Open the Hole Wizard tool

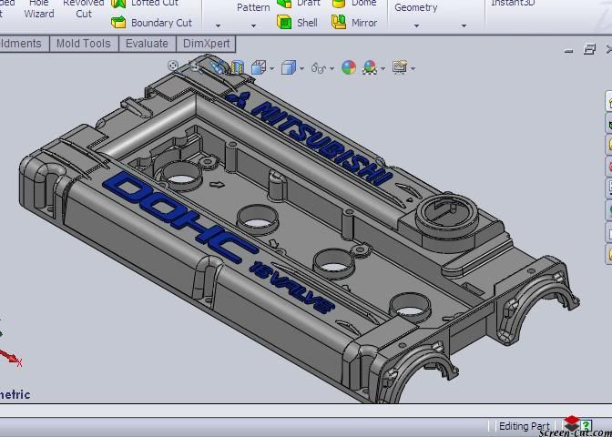[39, 8]
